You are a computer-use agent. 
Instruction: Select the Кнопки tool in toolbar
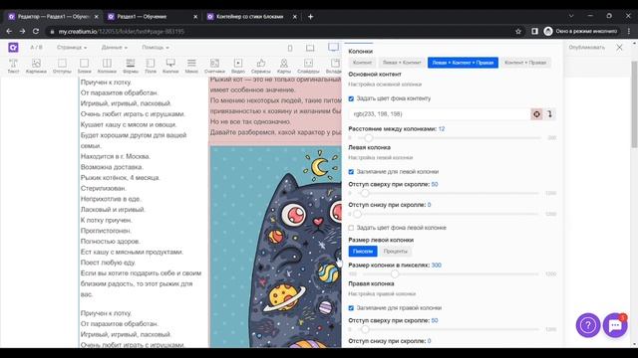click(x=170, y=67)
